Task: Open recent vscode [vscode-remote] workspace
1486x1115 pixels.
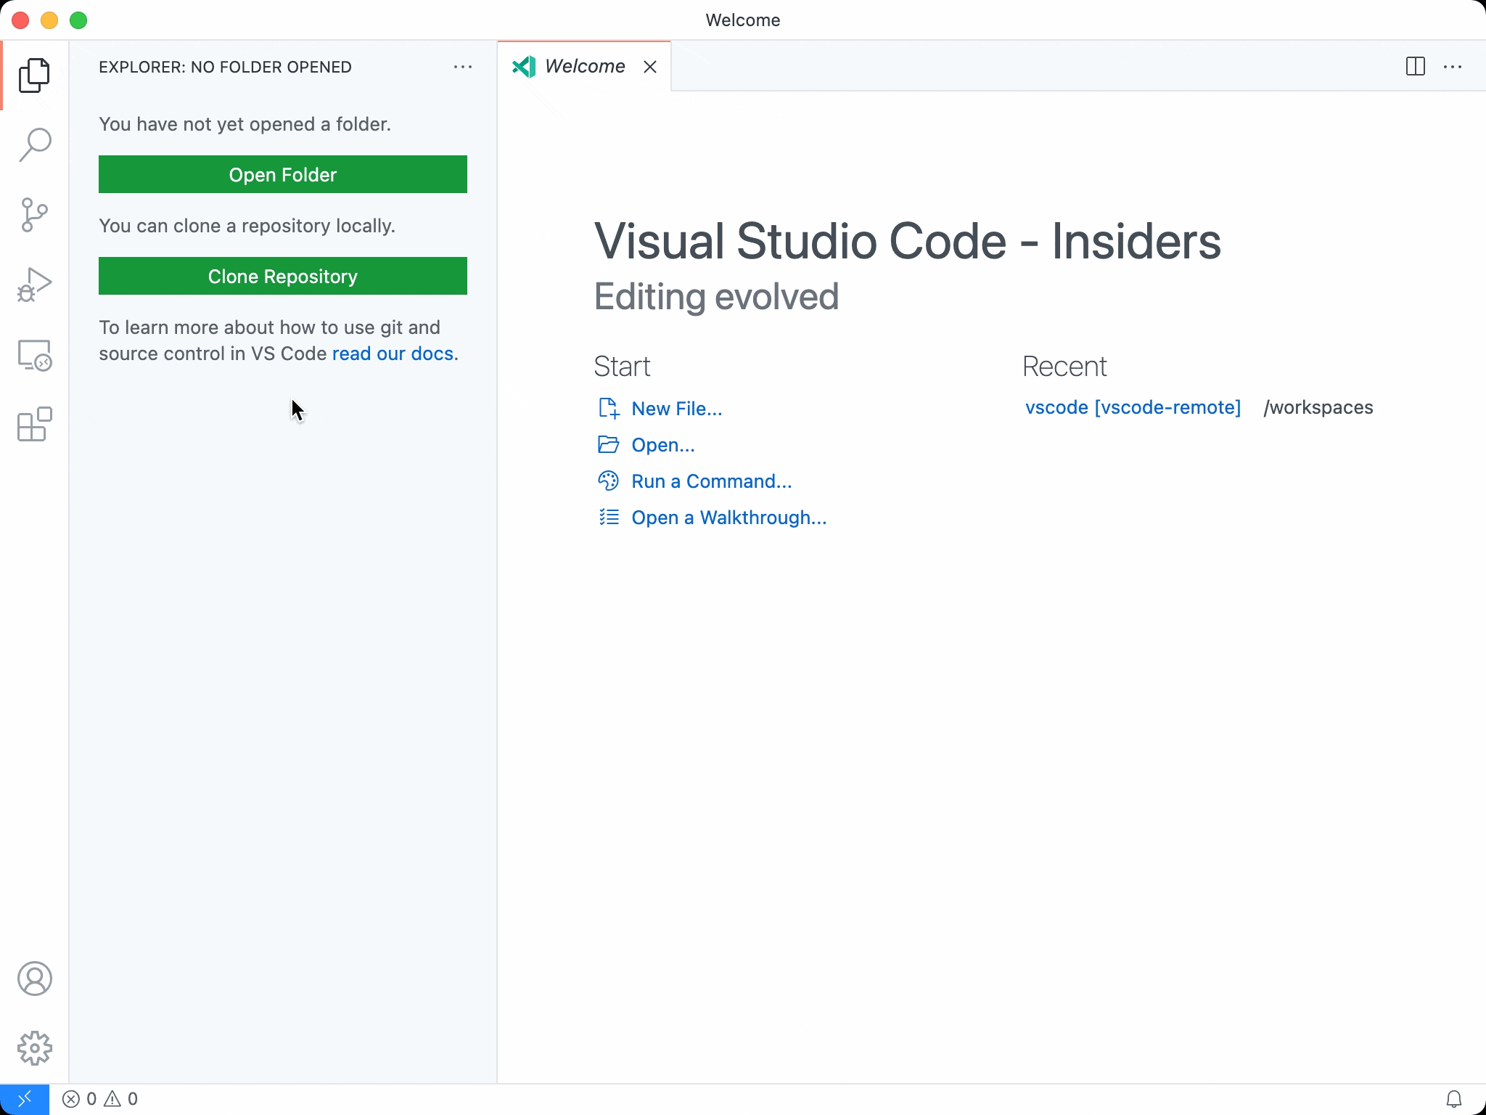Action: tap(1133, 407)
